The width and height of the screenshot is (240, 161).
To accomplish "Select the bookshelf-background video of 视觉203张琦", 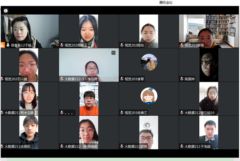I will [x=209, y=31].
